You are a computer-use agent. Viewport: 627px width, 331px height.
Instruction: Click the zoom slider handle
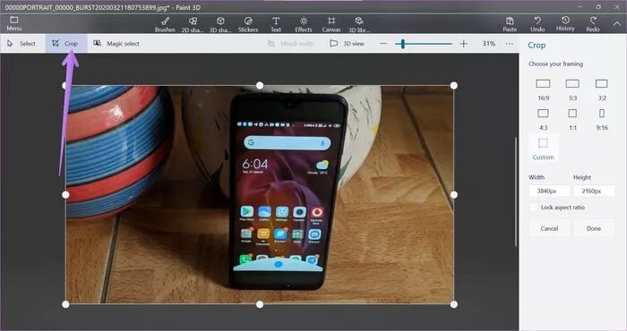coord(403,44)
